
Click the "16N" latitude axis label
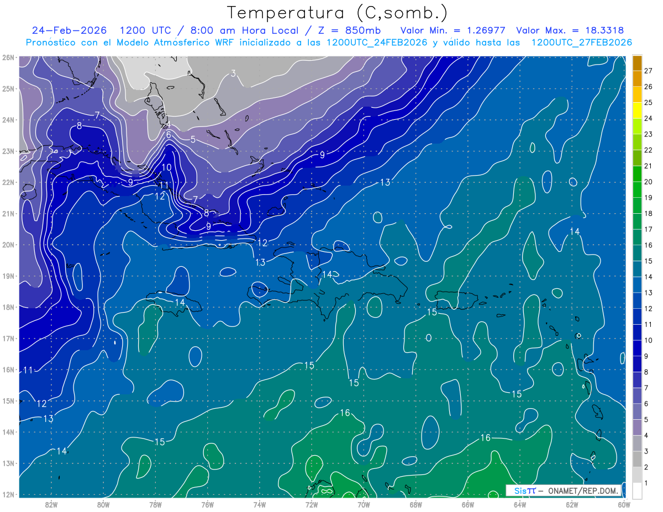8,370
